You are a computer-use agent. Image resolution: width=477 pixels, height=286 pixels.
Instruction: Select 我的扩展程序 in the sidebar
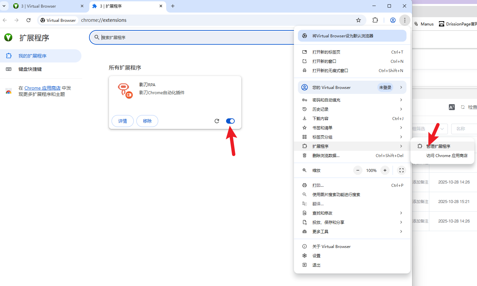(x=41, y=56)
